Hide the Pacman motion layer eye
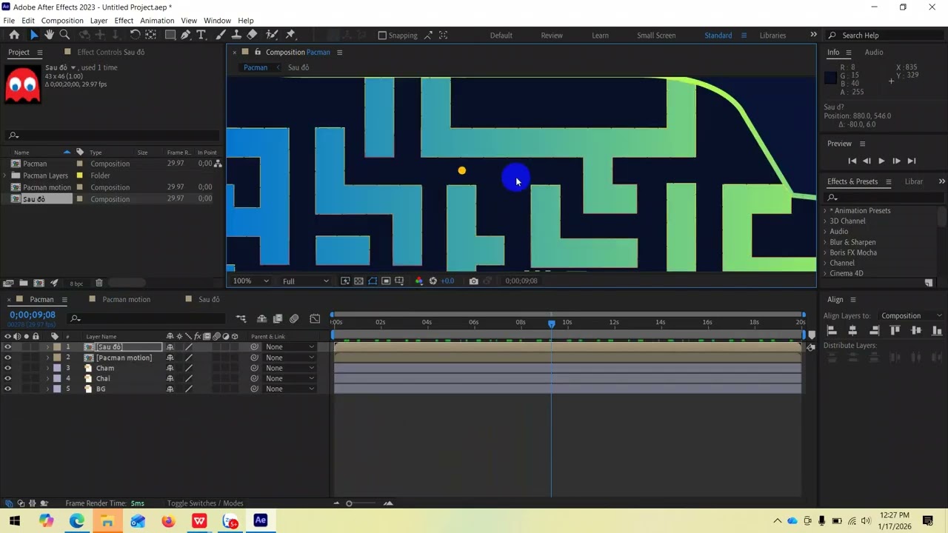The height and width of the screenshot is (533, 948). 8,358
